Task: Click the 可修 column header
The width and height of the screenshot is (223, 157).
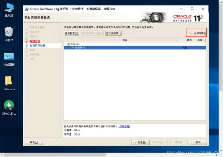Action: (x=201, y=40)
